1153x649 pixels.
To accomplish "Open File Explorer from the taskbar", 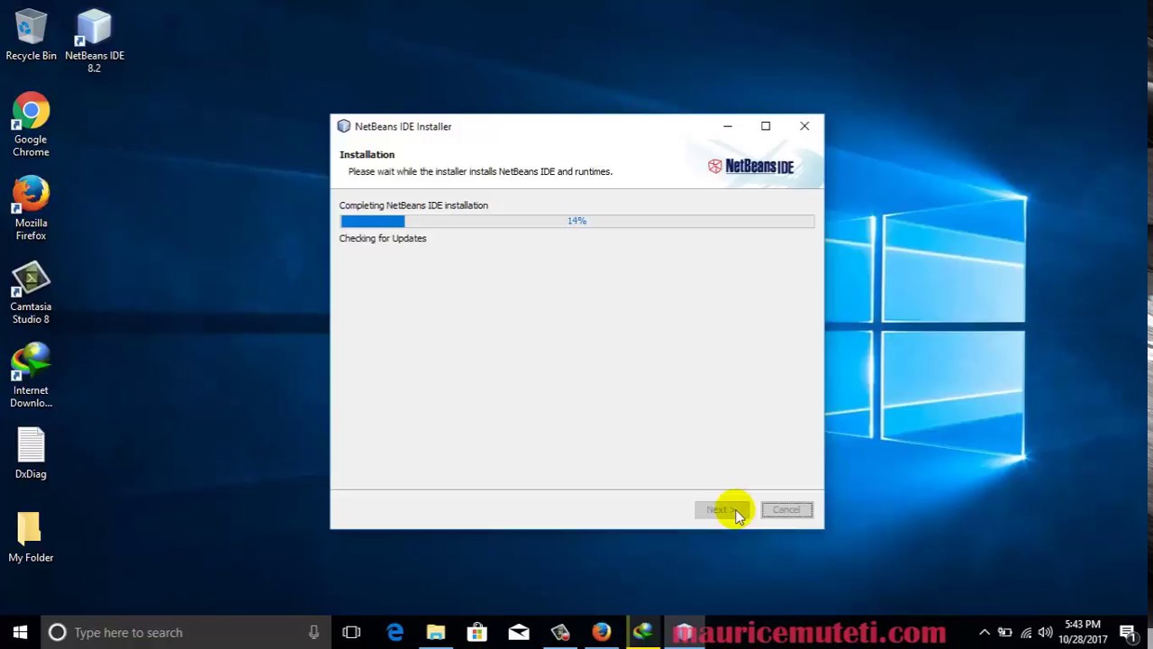I will coord(436,632).
